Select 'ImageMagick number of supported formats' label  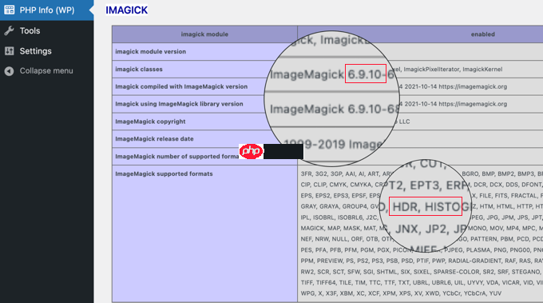coord(177,157)
